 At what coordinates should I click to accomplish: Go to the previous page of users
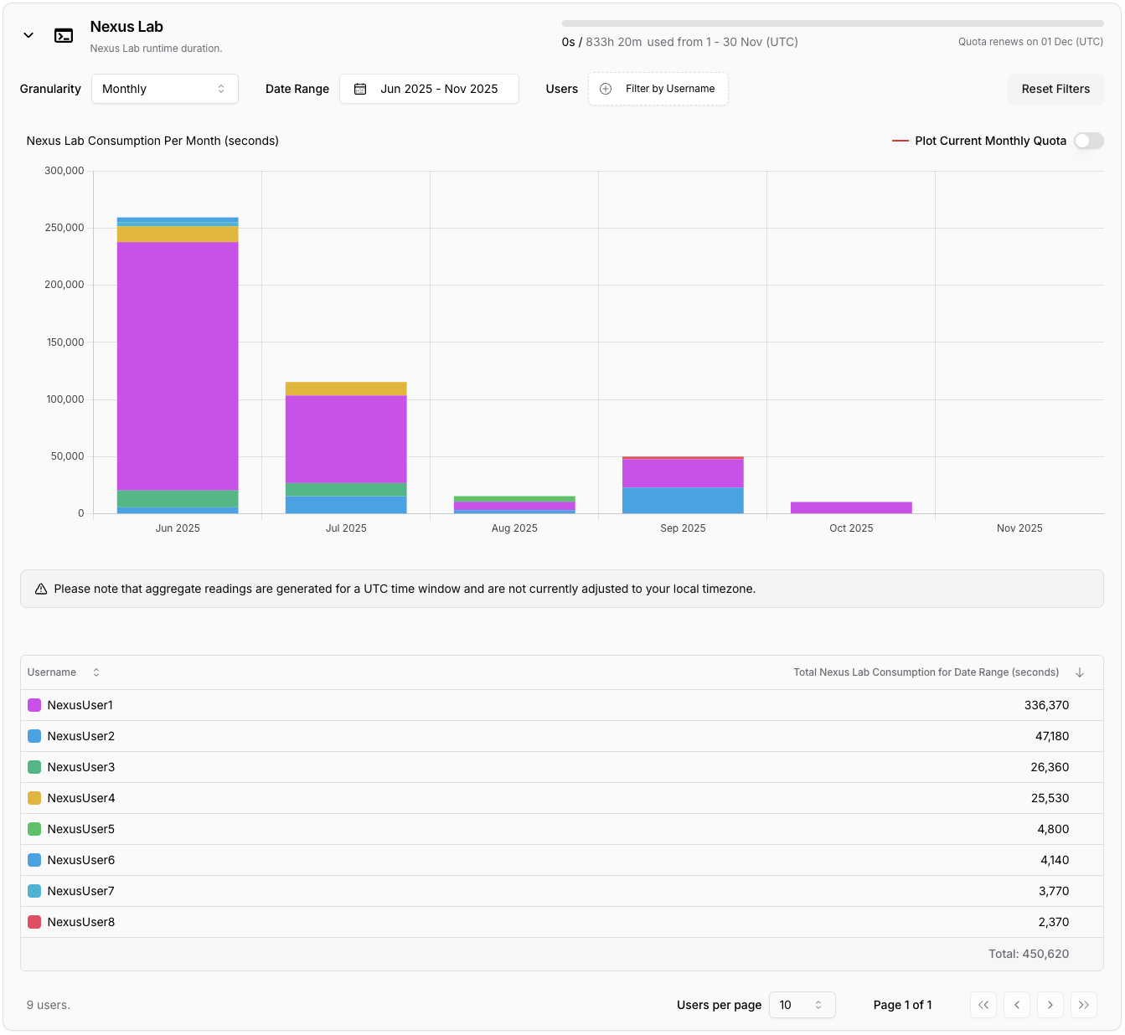tap(1017, 1005)
